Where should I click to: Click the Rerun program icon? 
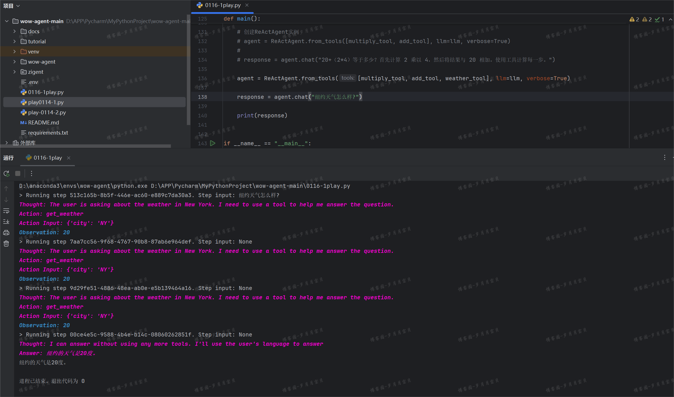(6, 173)
